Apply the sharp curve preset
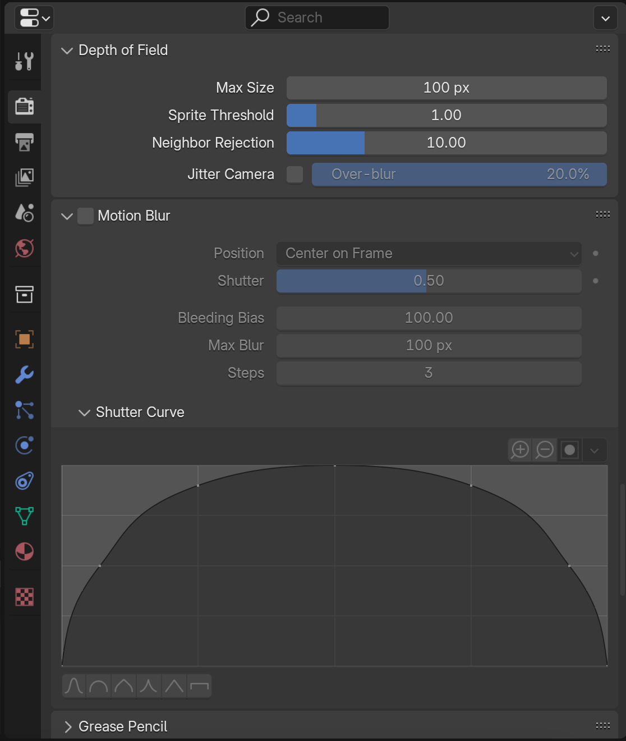 149,686
